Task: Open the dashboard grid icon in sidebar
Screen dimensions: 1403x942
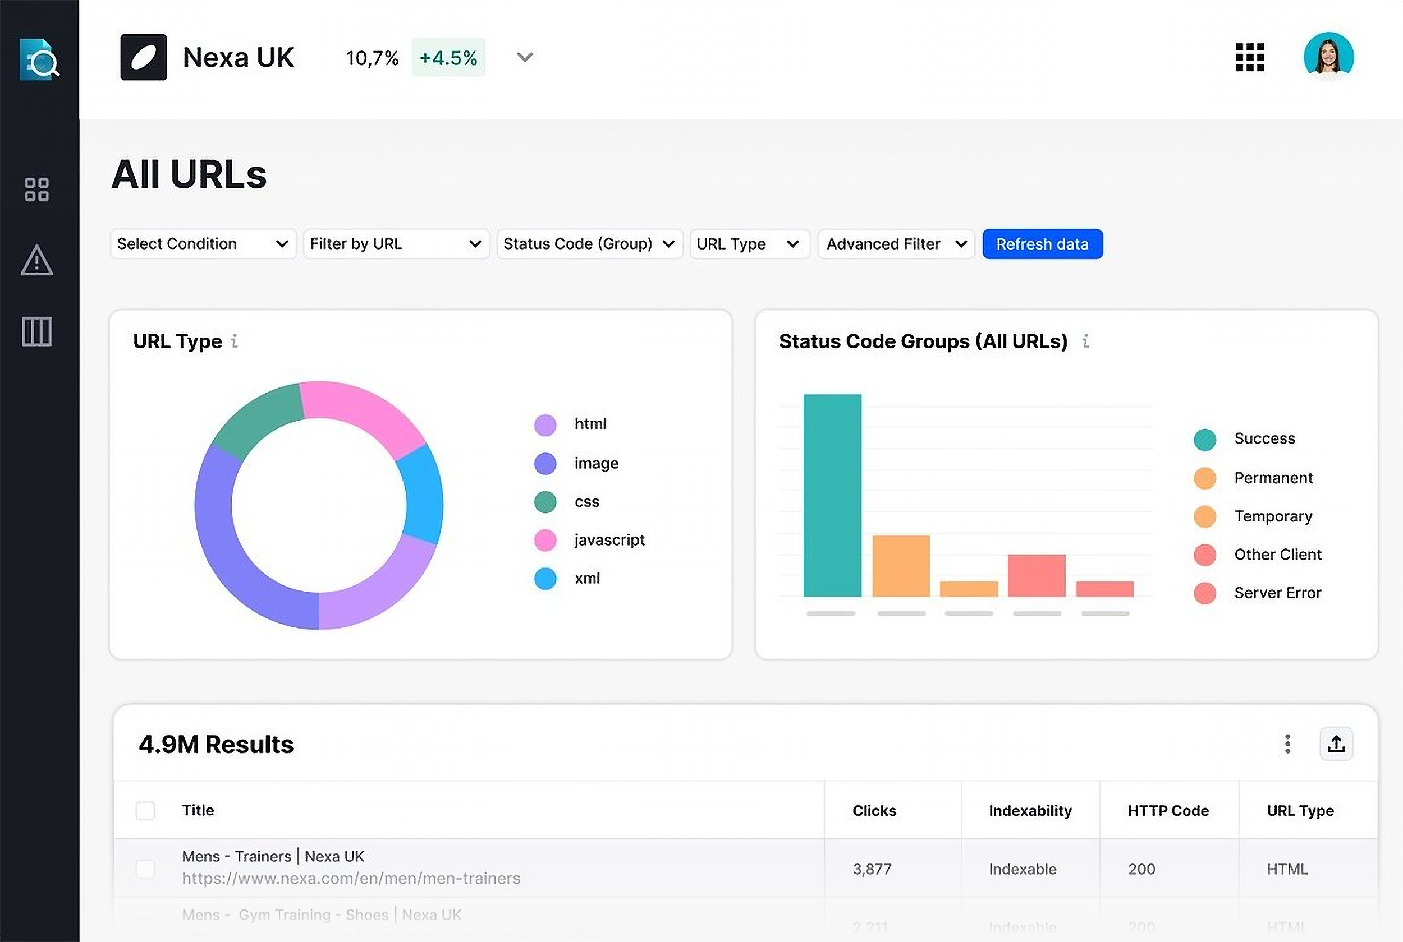Action: pyautogui.click(x=36, y=190)
